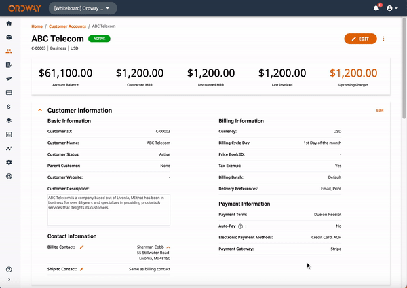Screen dimensions: 407x288
Task: Click the page vertical scrollbar
Action: (x=404, y=67)
